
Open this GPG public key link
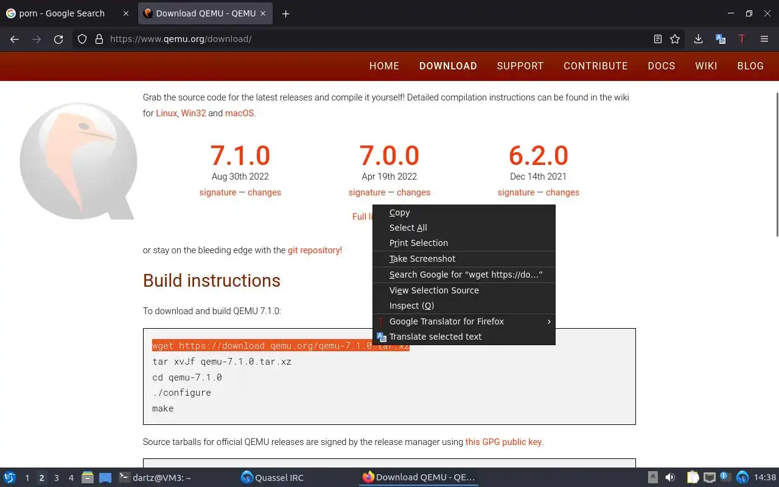coord(503,442)
